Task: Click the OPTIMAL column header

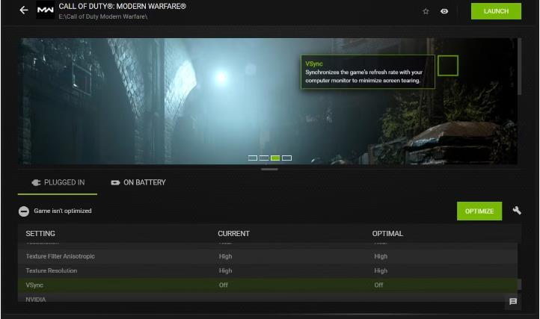Action: (387, 233)
